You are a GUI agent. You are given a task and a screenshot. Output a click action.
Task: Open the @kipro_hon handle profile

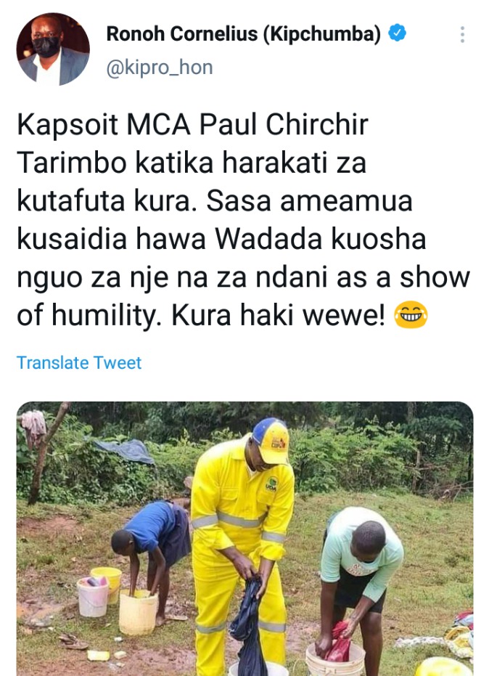[160, 68]
